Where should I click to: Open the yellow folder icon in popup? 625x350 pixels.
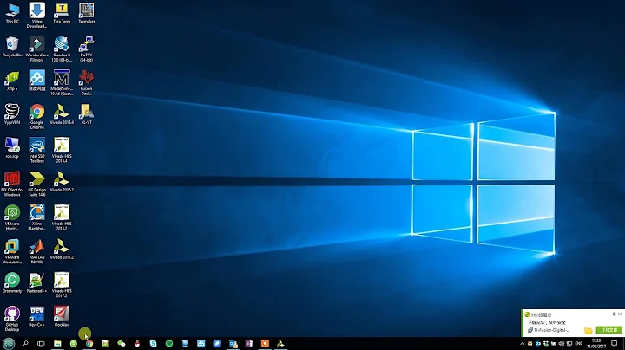pyautogui.click(x=588, y=330)
